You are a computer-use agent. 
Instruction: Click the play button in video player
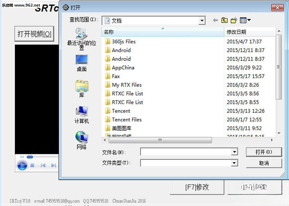click(x=22, y=165)
